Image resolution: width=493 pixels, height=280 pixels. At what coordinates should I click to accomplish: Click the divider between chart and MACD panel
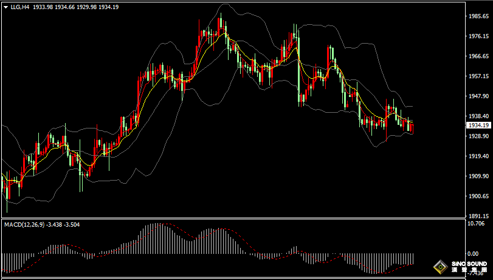(231, 219)
